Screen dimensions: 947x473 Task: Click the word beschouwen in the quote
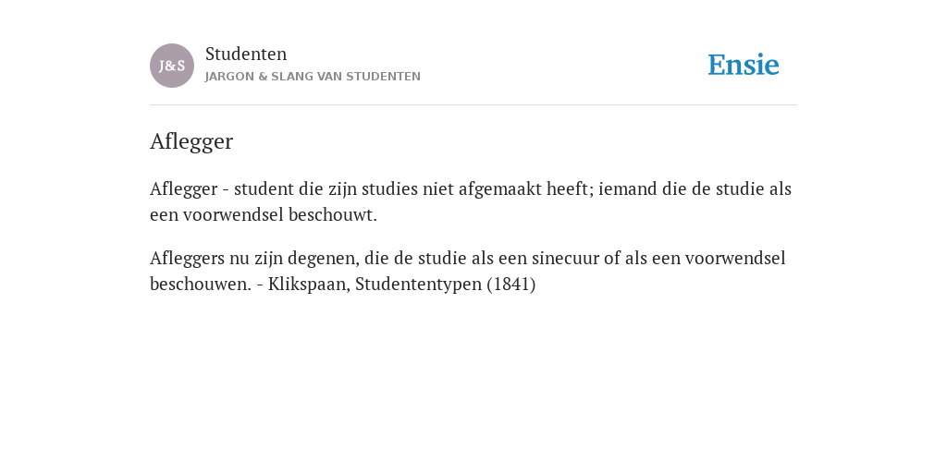point(201,285)
